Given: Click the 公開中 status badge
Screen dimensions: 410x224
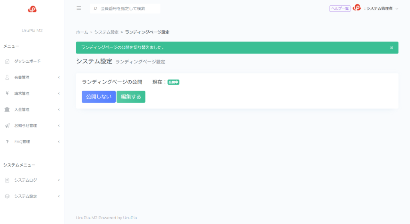Looking at the screenshot, I should coord(173,82).
